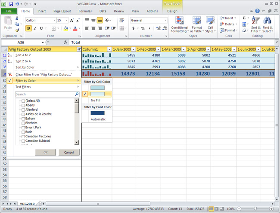This screenshot has height=213, width=280.
Task: Click the Excel Help question mark
Action: pos(257,11)
